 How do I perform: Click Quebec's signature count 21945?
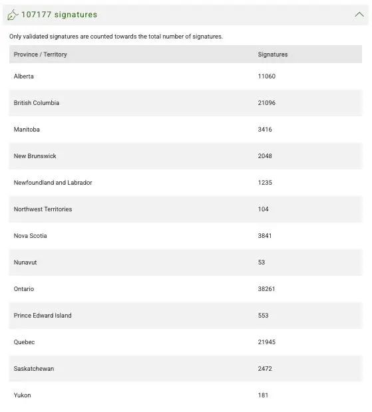coord(266,342)
